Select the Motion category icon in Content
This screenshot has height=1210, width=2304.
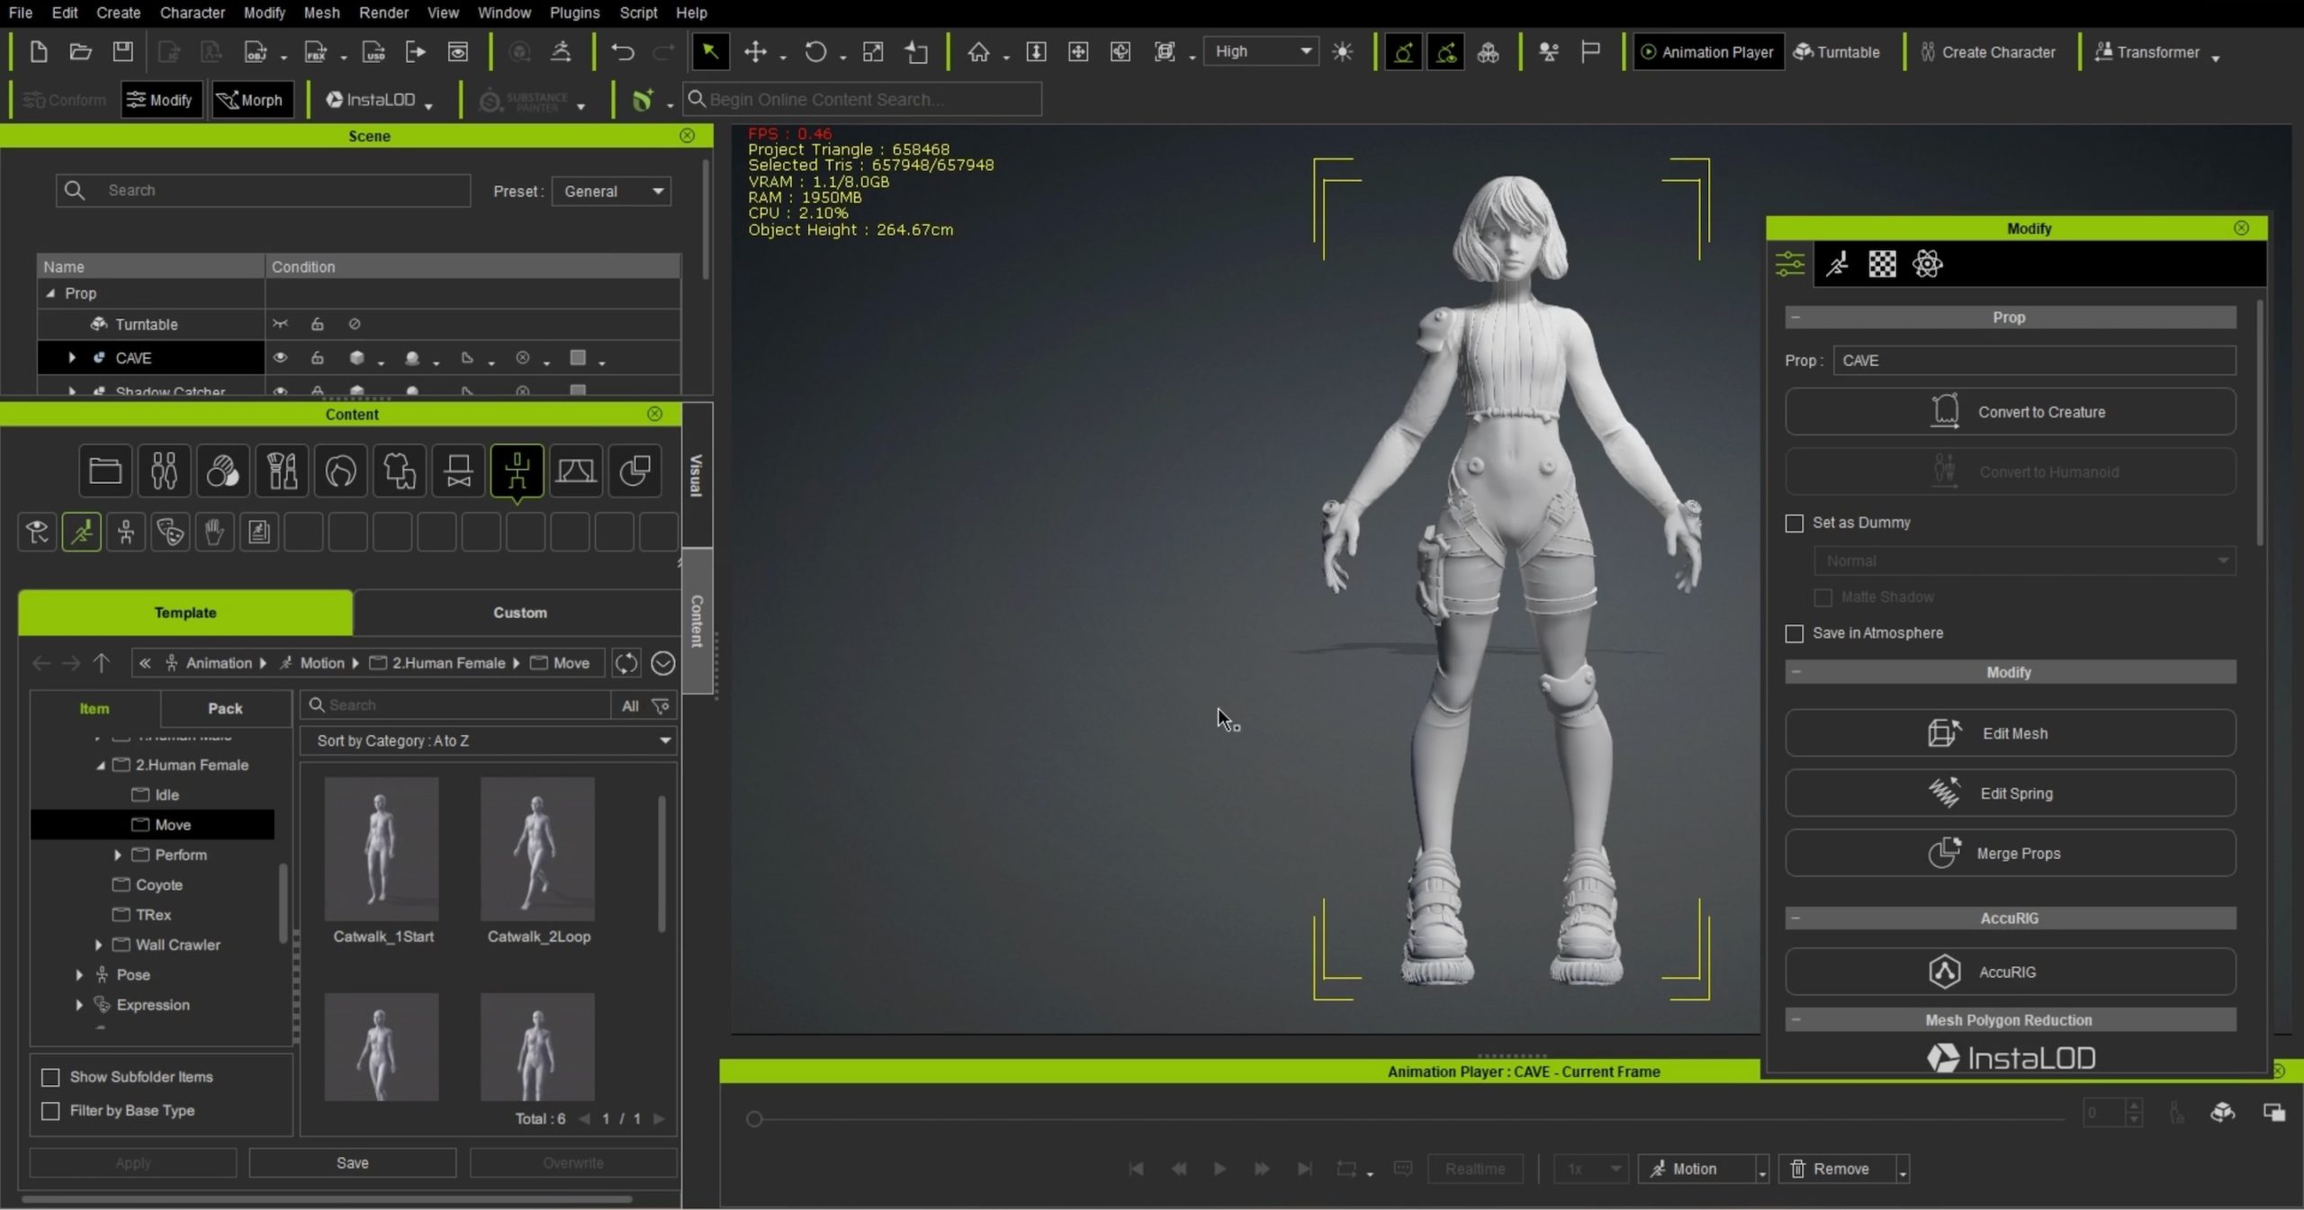82,533
